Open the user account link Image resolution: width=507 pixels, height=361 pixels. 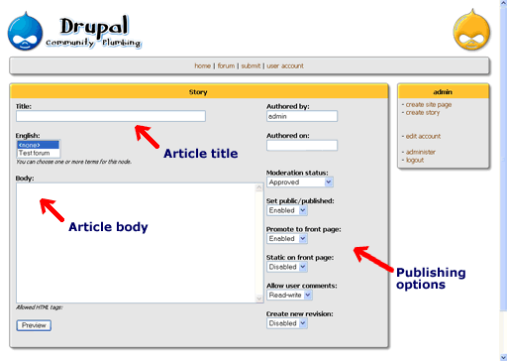(285, 65)
